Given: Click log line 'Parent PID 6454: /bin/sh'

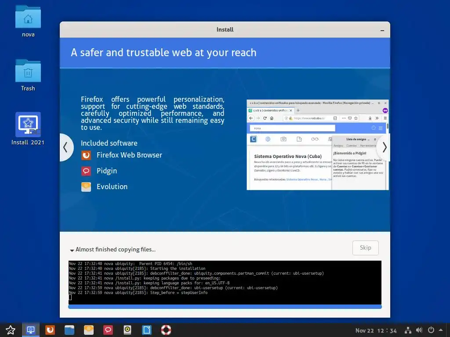Looking at the screenshot, I should click(x=166, y=264).
